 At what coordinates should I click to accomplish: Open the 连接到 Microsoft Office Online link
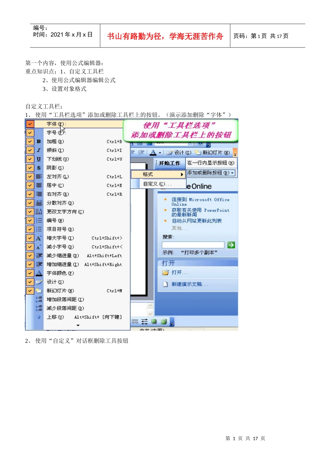pyautogui.click(x=200, y=202)
